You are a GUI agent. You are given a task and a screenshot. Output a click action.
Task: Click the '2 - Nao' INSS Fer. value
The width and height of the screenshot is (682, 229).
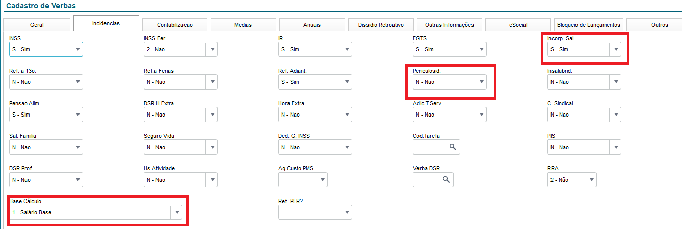point(156,49)
